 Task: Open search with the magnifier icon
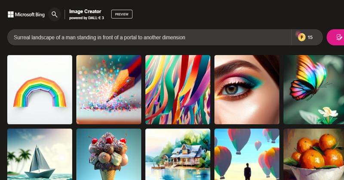click(x=55, y=15)
